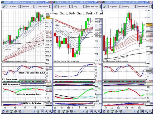Zoom in on the 4 hours chart

tap(50, 111)
